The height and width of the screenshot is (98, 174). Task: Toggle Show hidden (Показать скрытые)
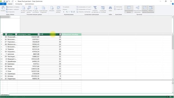145,9
